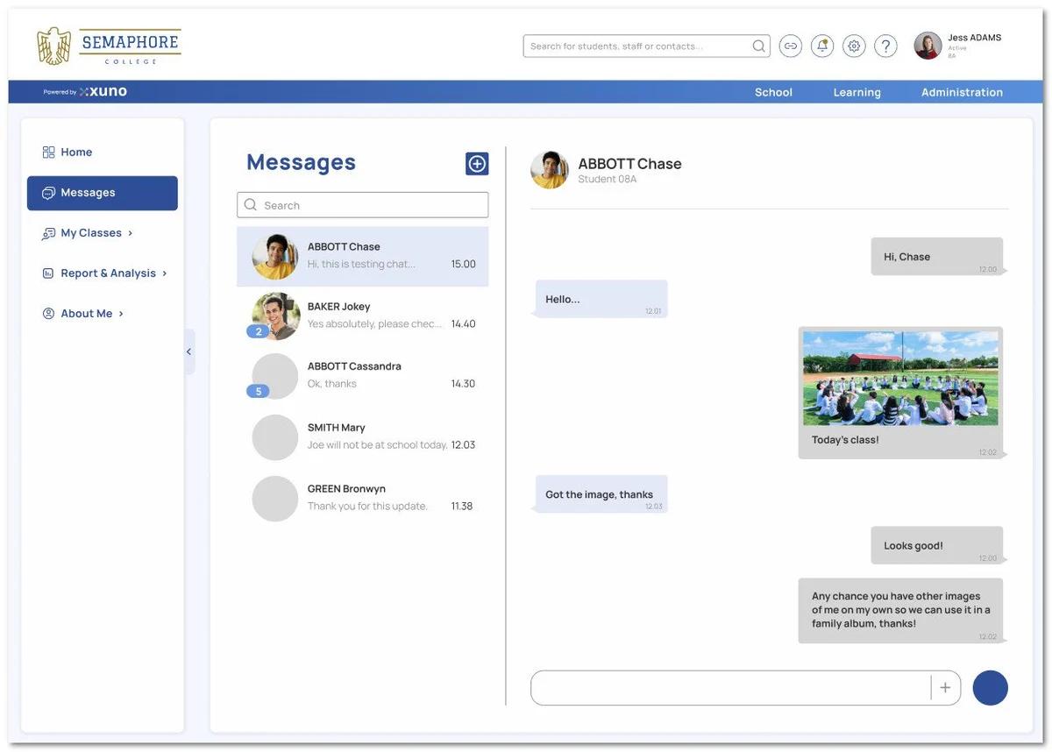Click the attachment plus icon in message box
The width and height of the screenshot is (1052, 752).
click(945, 688)
